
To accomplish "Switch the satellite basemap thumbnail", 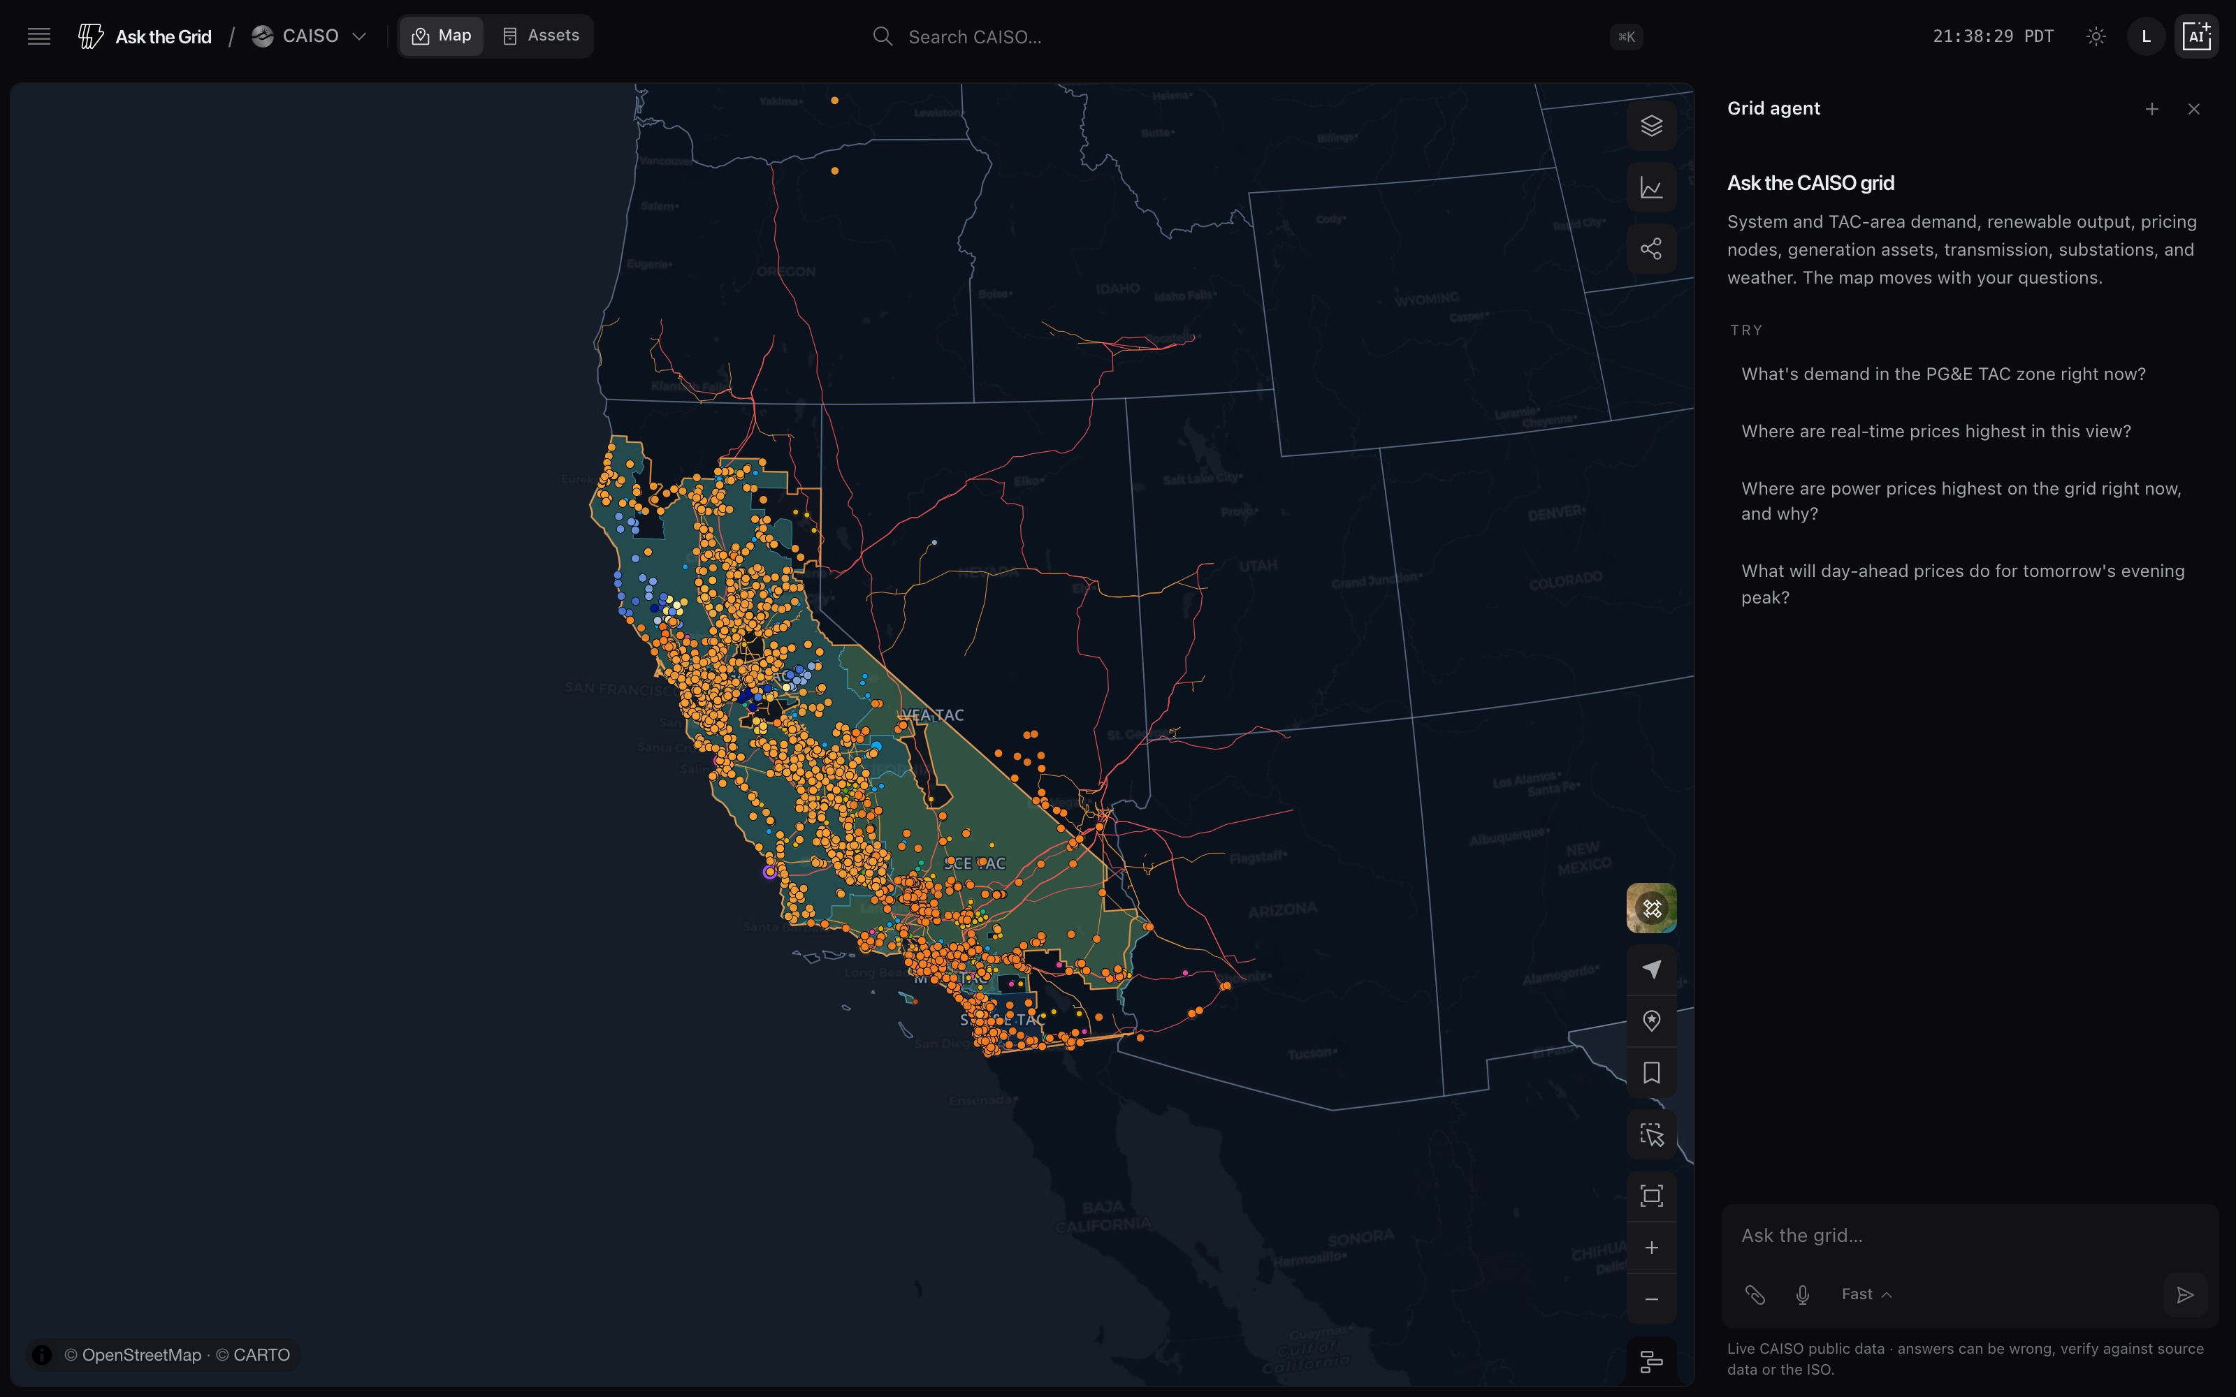I will click(1651, 908).
